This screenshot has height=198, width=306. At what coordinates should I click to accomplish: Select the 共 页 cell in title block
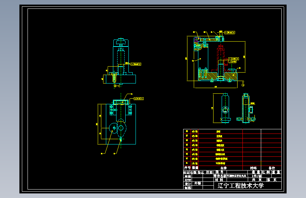click(x=257, y=180)
